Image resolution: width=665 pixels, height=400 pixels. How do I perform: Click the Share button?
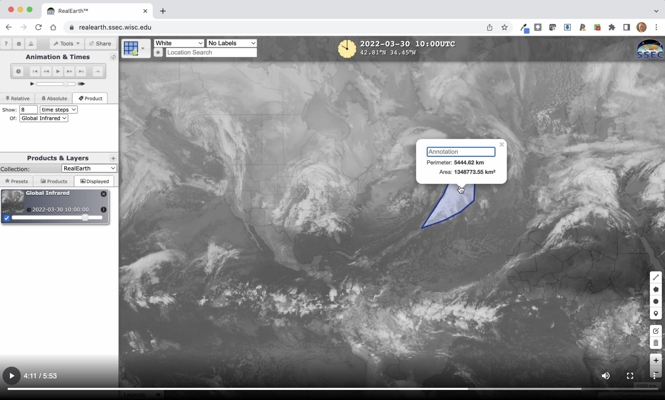point(100,43)
